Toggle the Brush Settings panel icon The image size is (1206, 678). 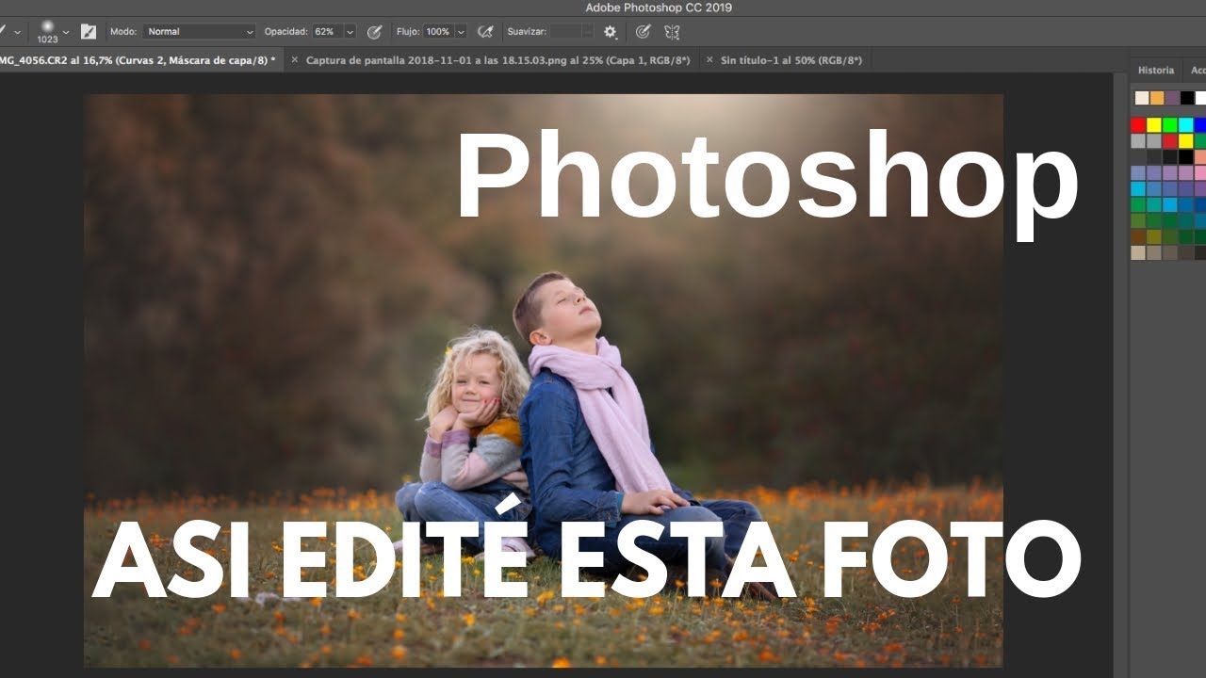[x=89, y=32]
